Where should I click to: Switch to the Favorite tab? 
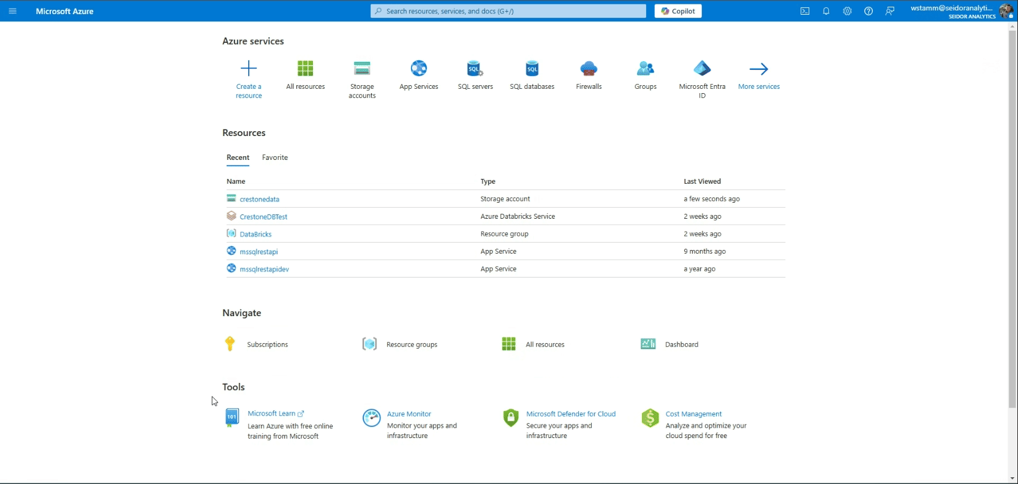(x=274, y=157)
